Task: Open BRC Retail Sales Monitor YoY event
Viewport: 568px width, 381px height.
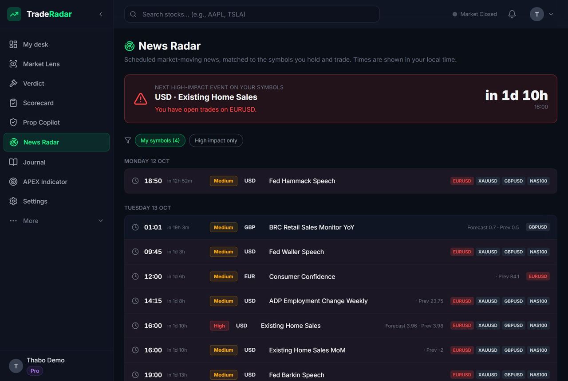Action: (341, 227)
